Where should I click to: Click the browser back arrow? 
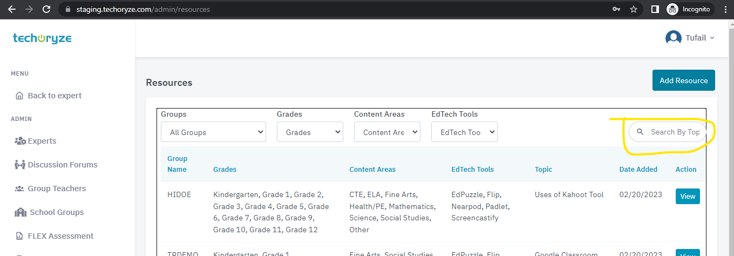pos(11,9)
